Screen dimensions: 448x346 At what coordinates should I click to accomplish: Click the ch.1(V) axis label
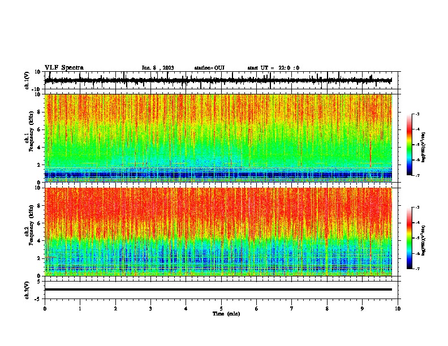(x=27, y=80)
